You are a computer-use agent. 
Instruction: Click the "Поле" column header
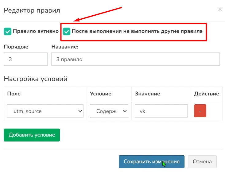(x=14, y=94)
